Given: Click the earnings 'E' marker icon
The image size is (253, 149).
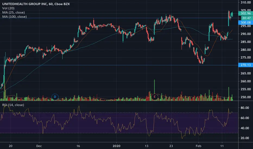Looking at the screenshot, I should click(154, 97).
